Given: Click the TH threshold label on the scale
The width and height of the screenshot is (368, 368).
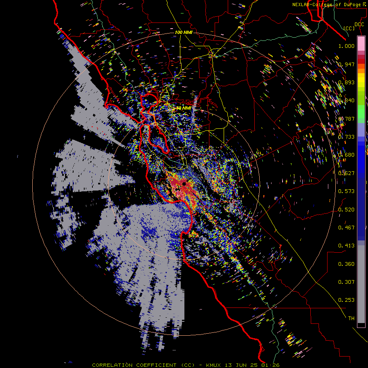Looking at the screenshot, I should point(351,318).
